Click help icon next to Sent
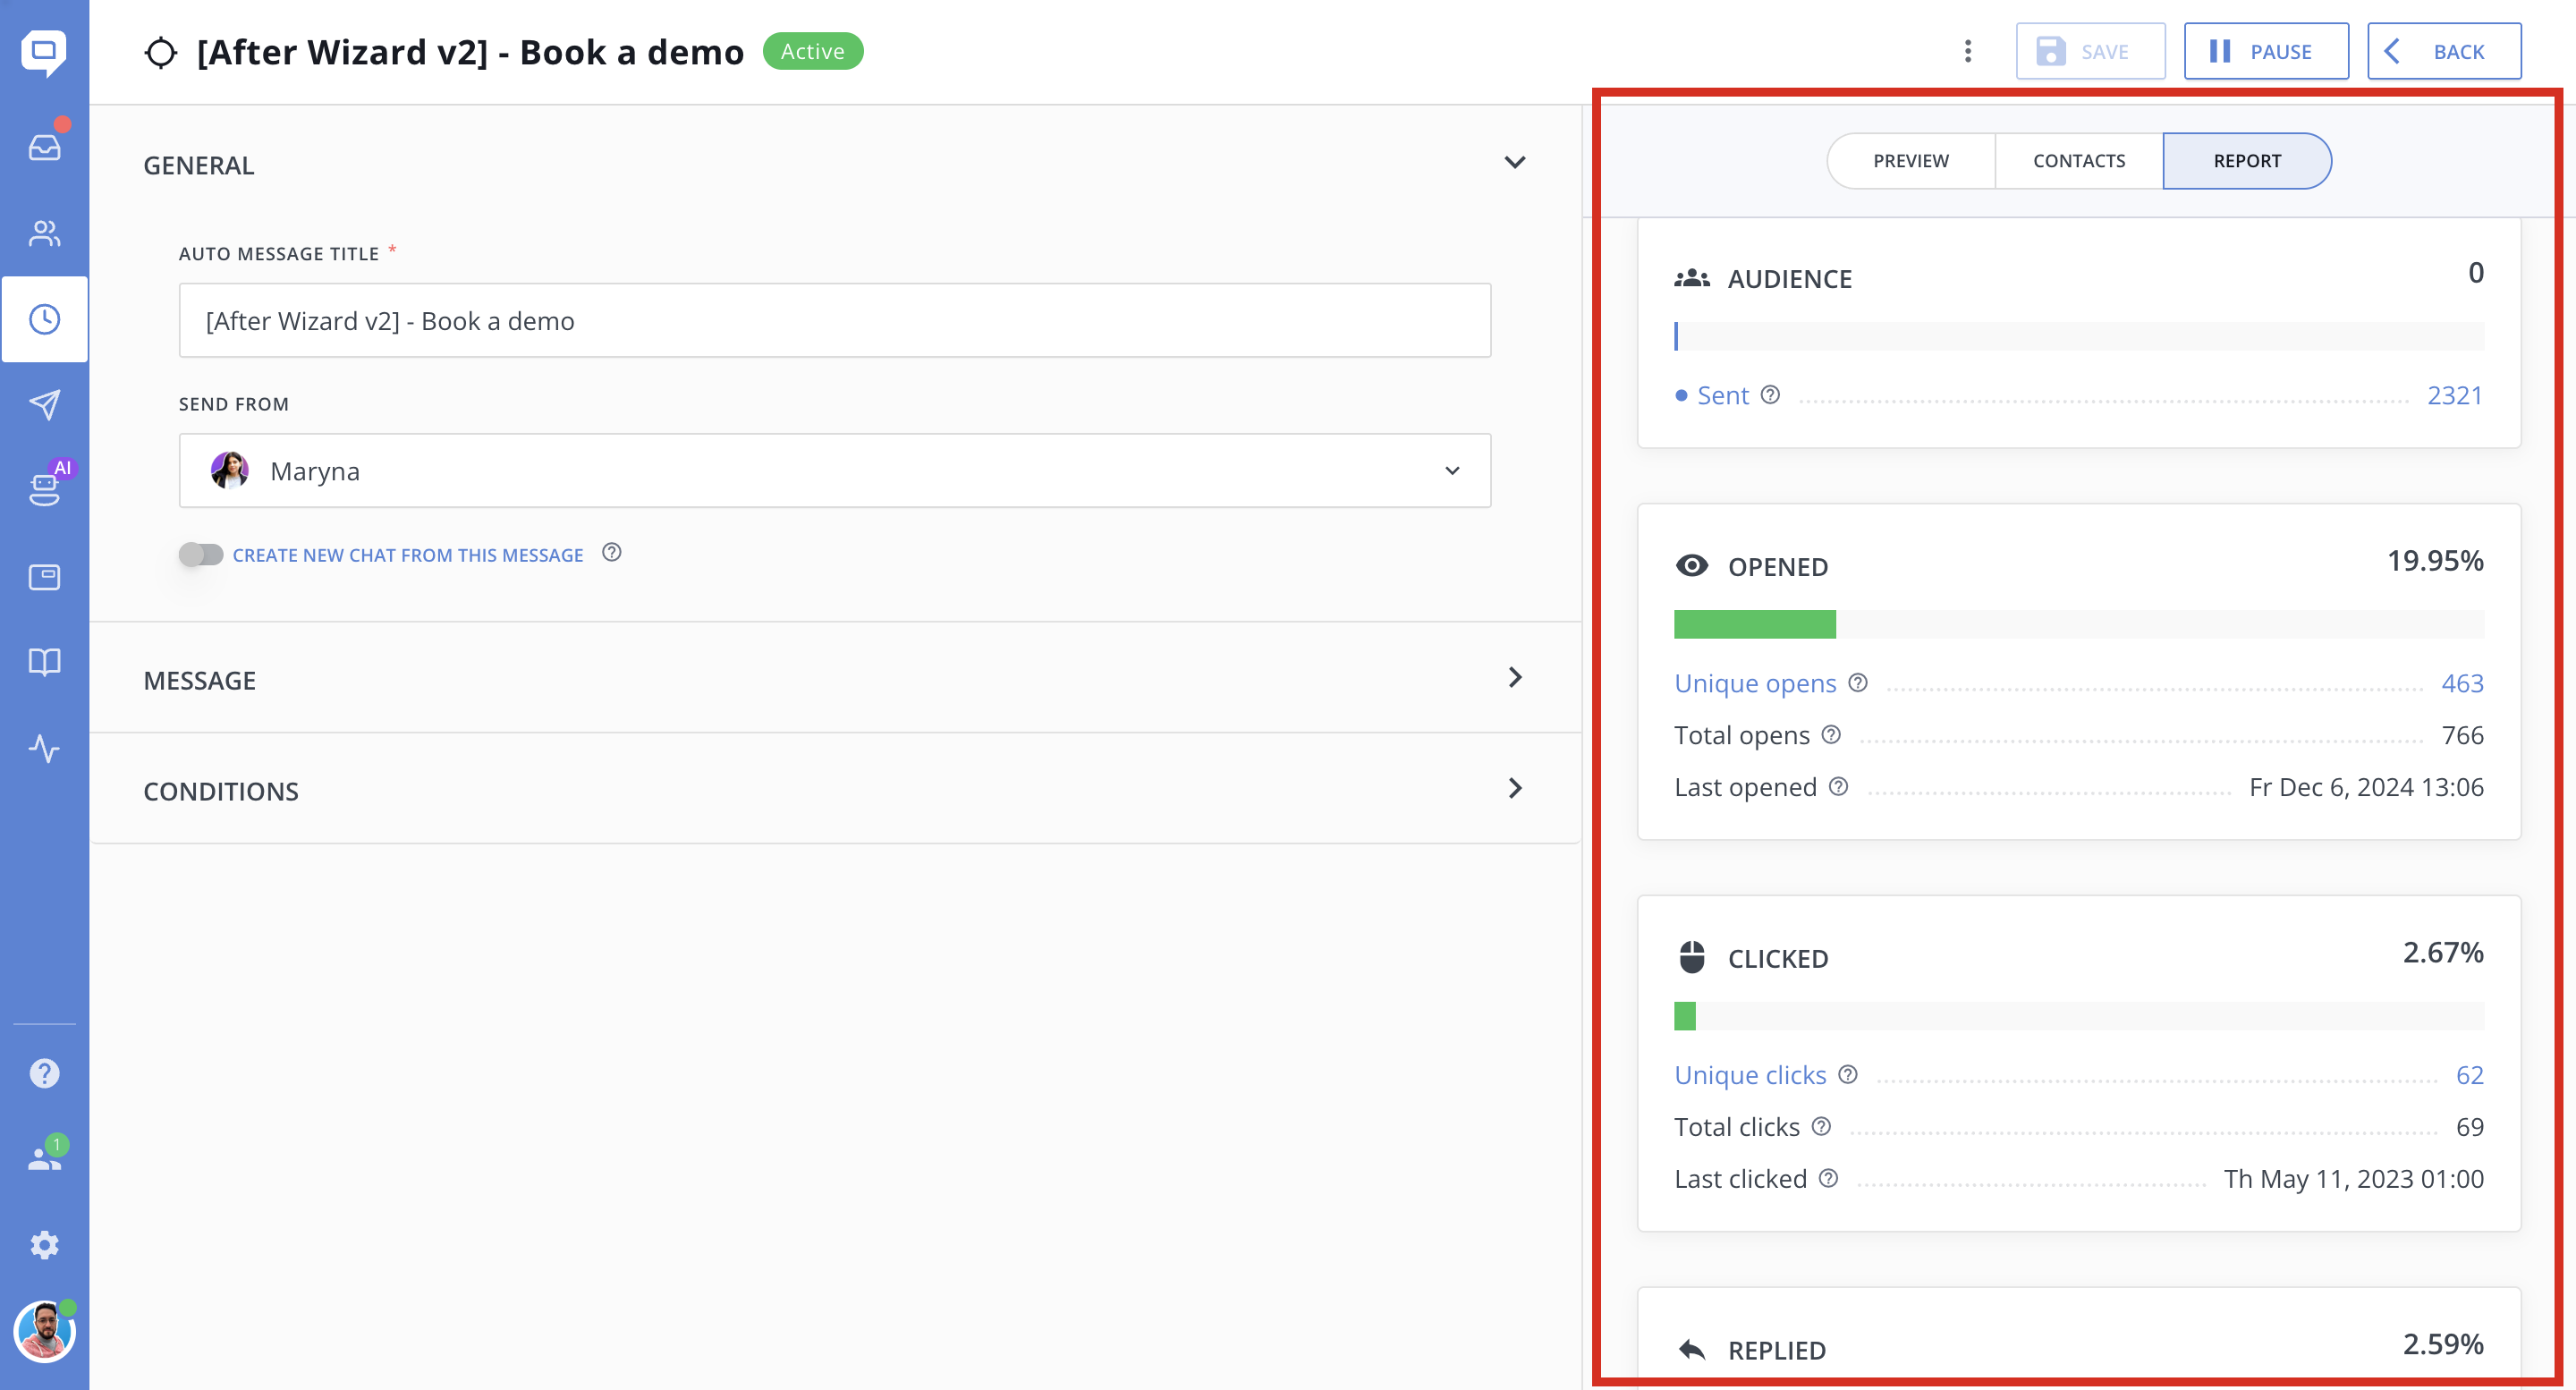 [x=1770, y=395]
